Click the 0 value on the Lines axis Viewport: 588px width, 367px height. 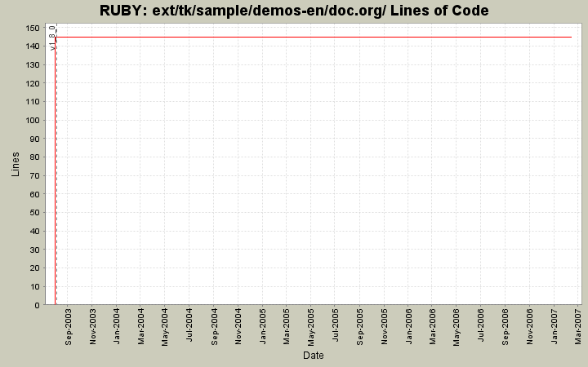[x=37, y=305]
